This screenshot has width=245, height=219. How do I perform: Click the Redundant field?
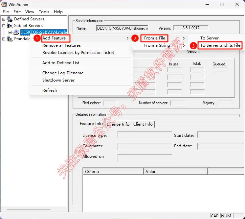tap(110, 103)
